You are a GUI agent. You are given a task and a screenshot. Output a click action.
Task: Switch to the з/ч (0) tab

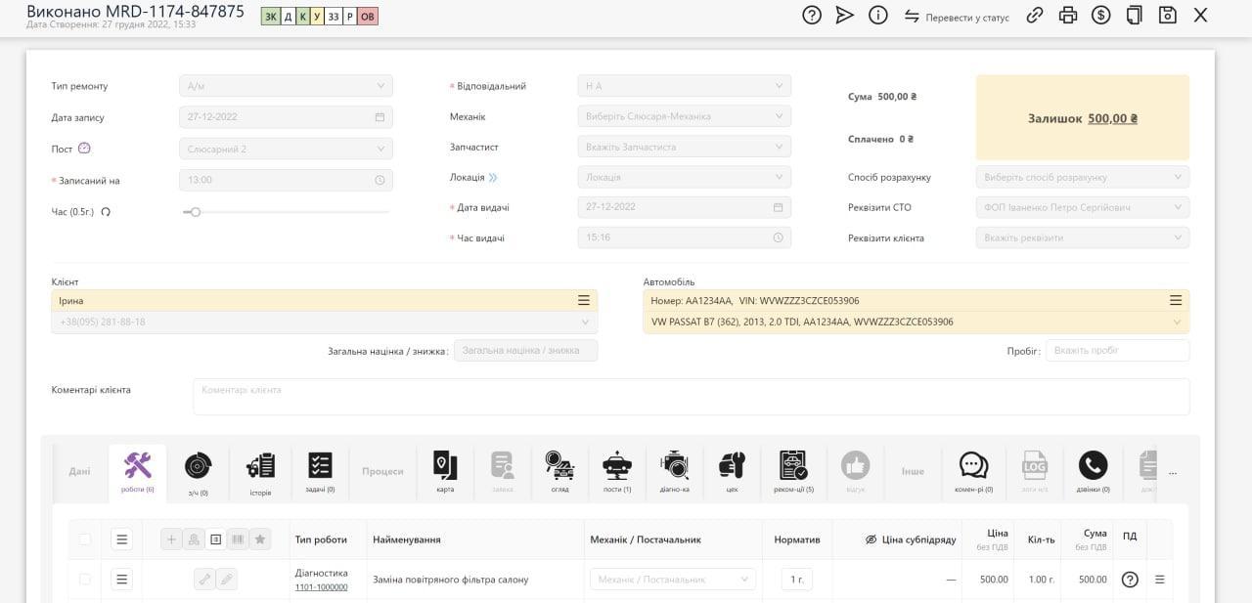click(x=198, y=471)
